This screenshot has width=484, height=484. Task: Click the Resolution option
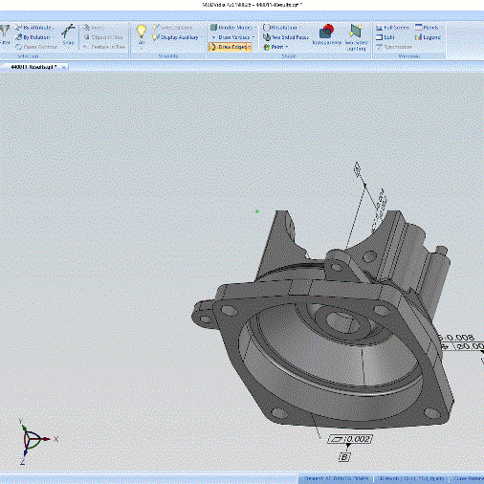(280, 28)
